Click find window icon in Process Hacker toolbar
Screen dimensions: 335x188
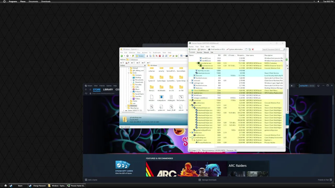point(246,49)
